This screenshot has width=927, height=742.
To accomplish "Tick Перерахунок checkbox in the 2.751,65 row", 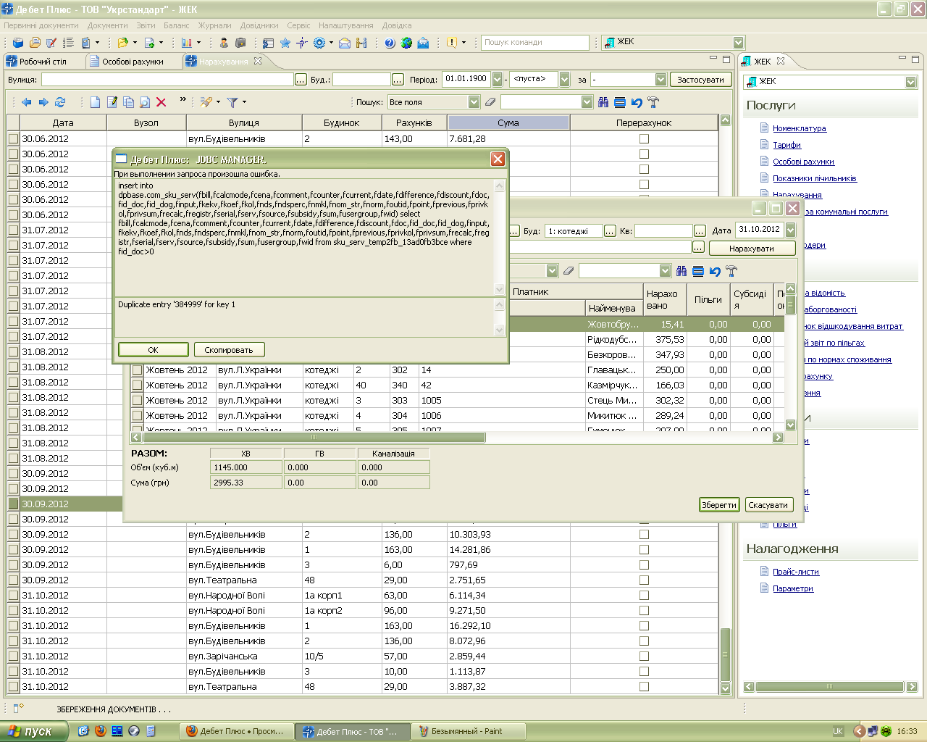I will click(644, 580).
